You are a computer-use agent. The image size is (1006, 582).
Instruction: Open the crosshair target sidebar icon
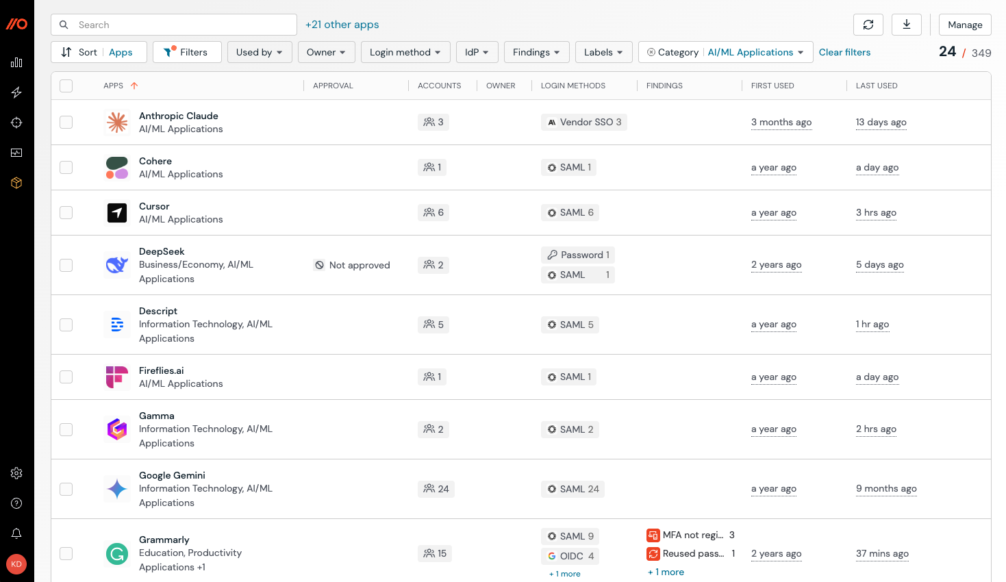(16, 123)
